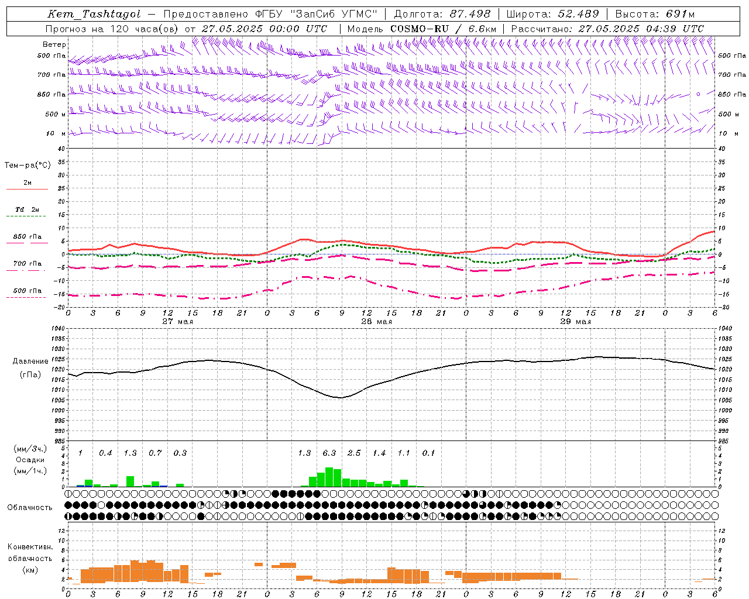Click the 0.4 precipitation total value
The height and width of the screenshot is (599, 749).
(105, 453)
